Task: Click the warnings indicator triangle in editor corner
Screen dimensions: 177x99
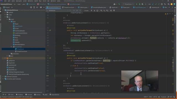Action: (x=166, y=14)
